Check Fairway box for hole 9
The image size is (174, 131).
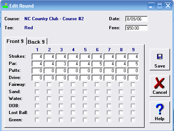(x=133, y=84)
